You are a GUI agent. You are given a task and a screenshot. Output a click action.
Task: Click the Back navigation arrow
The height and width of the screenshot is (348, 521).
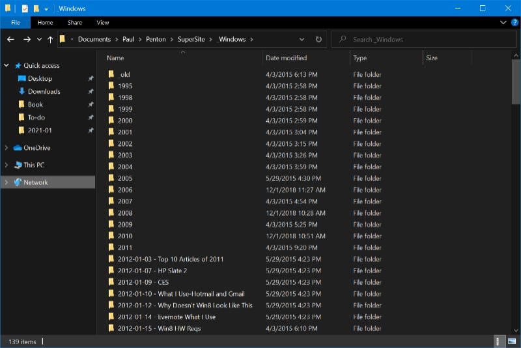pos(10,39)
